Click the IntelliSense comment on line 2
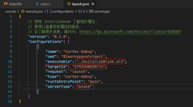This screenshot has height=107, width=193. [62, 22]
